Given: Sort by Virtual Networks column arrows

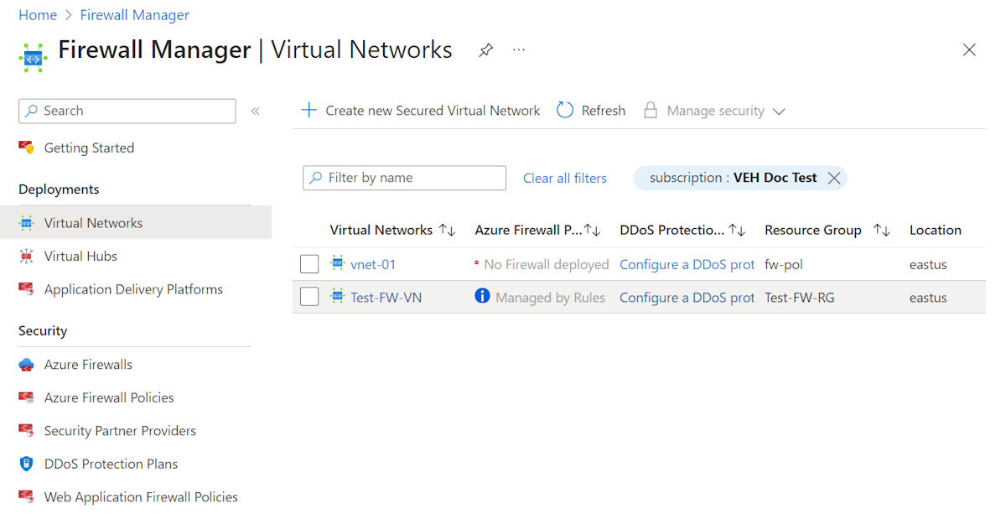Looking at the screenshot, I should pos(447,230).
